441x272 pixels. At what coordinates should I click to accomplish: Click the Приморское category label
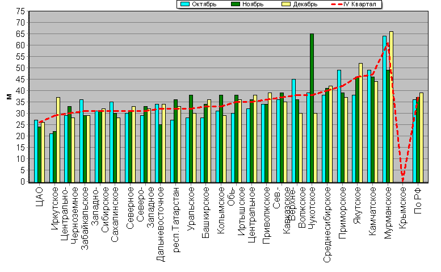pyautogui.click(x=342, y=213)
